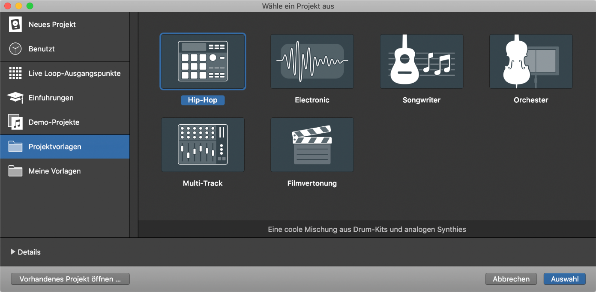Open the Live Loop-Ausgangspunkte section
The width and height of the screenshot is (596, 293).
75,73
